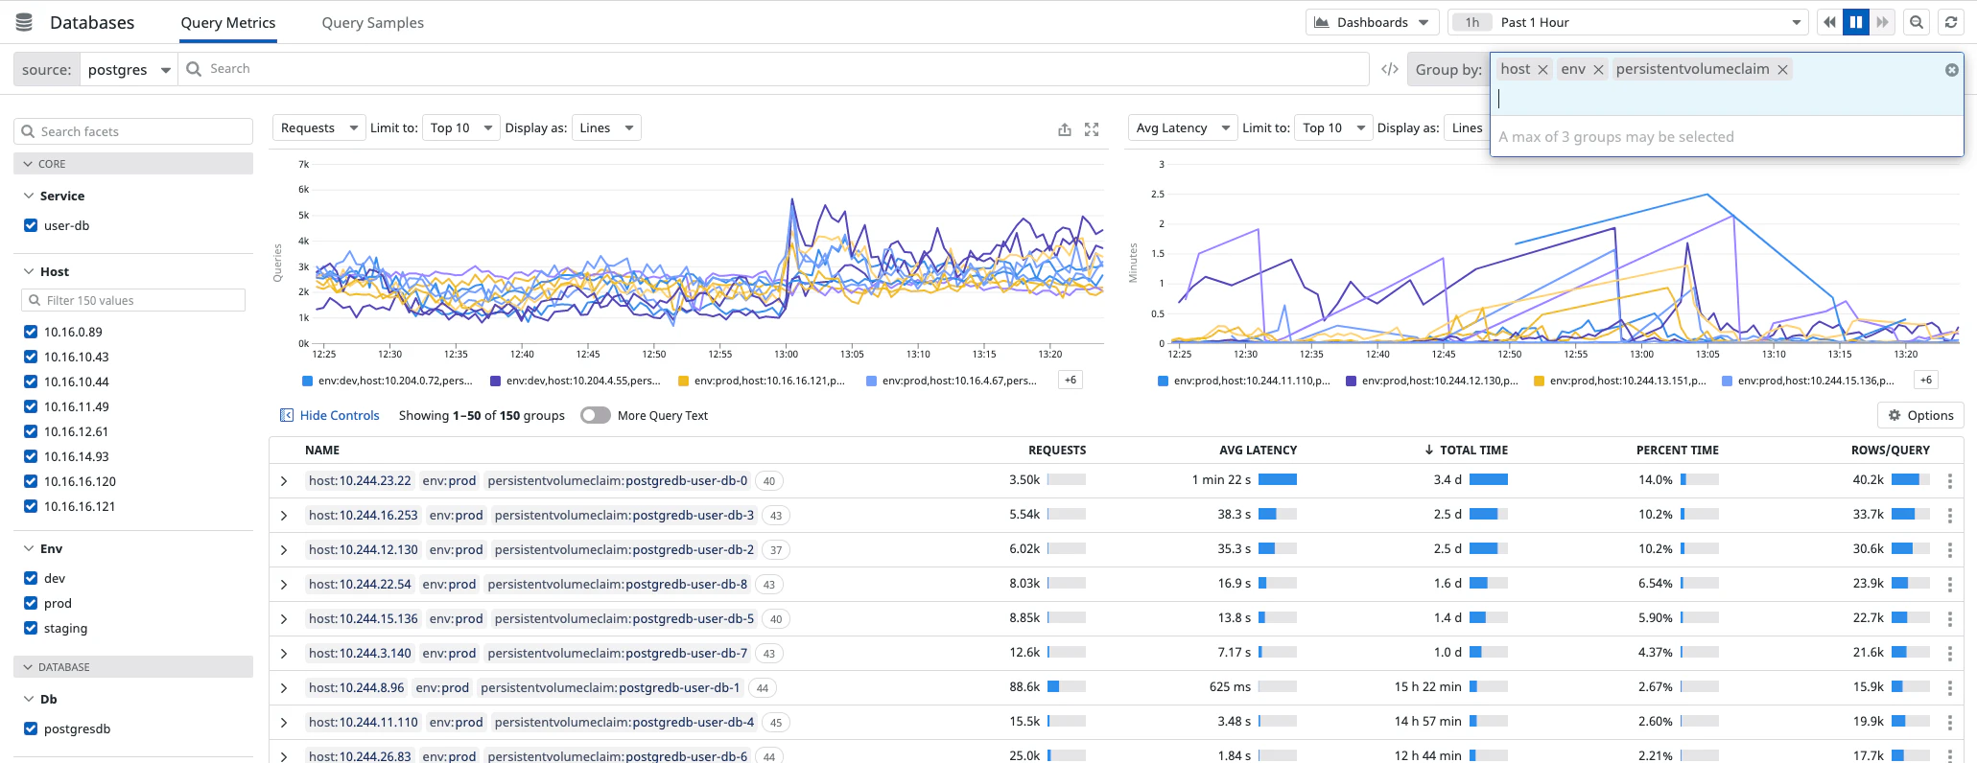1977x763 pixels.
Task: Open Options gear button
Action: [1920, 415]
